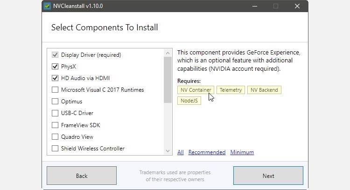Click the NodeJS requirement tag
Viewport: 350px width, 190px height.
pos(189,100)
